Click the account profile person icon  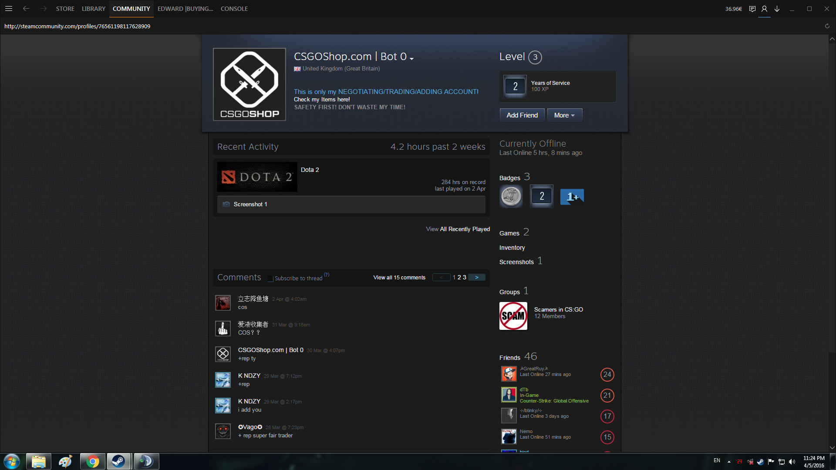click(764, 9)
